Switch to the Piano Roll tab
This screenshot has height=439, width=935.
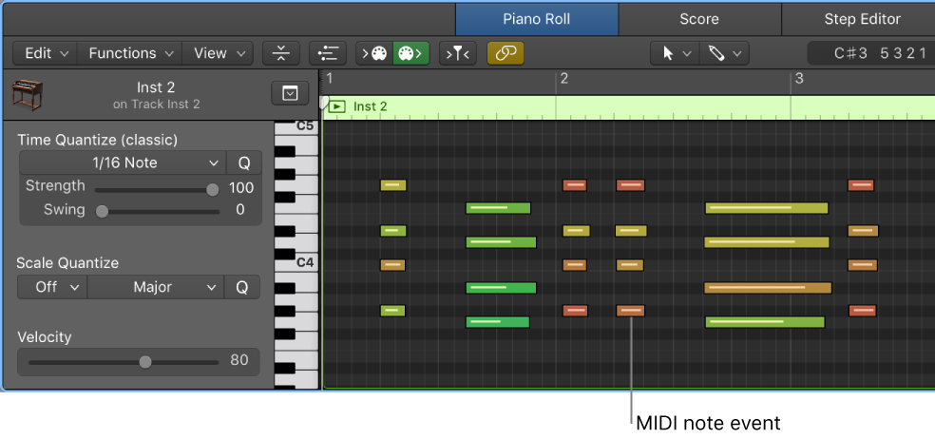click(x=537, y=19)
